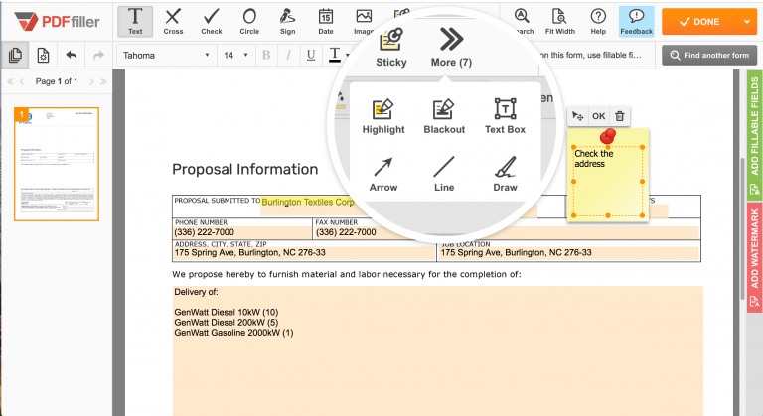Expand the DONE button arrow menu
Image resolution: width=763 pixels, height=416 pixels.
click(x=747, y=22)
